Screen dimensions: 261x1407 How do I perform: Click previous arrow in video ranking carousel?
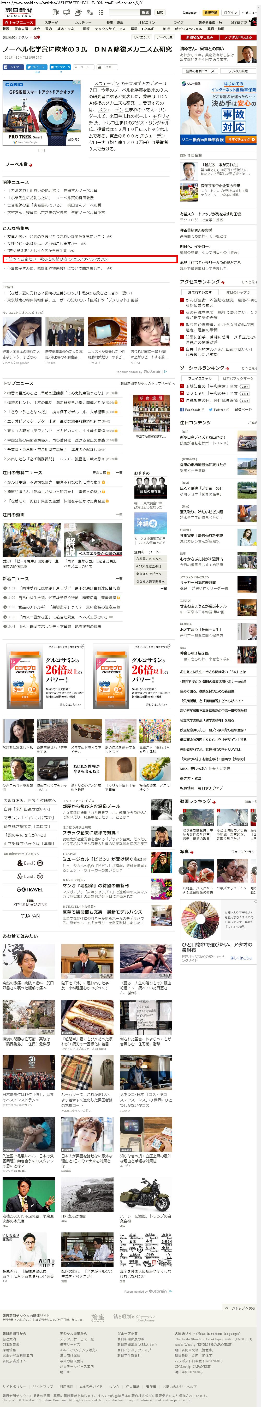pyautogui.click(x=183, y=818)
